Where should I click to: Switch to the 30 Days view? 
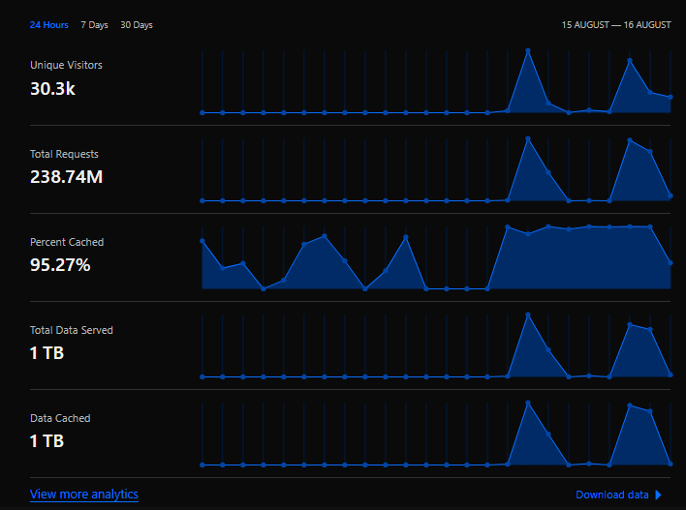tap(137, 25)
